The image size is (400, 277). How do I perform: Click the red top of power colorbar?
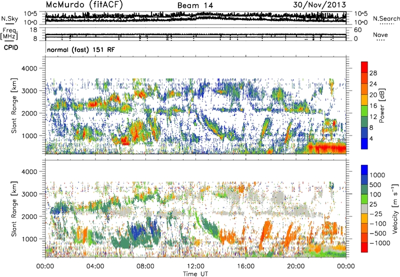(364, 67)
